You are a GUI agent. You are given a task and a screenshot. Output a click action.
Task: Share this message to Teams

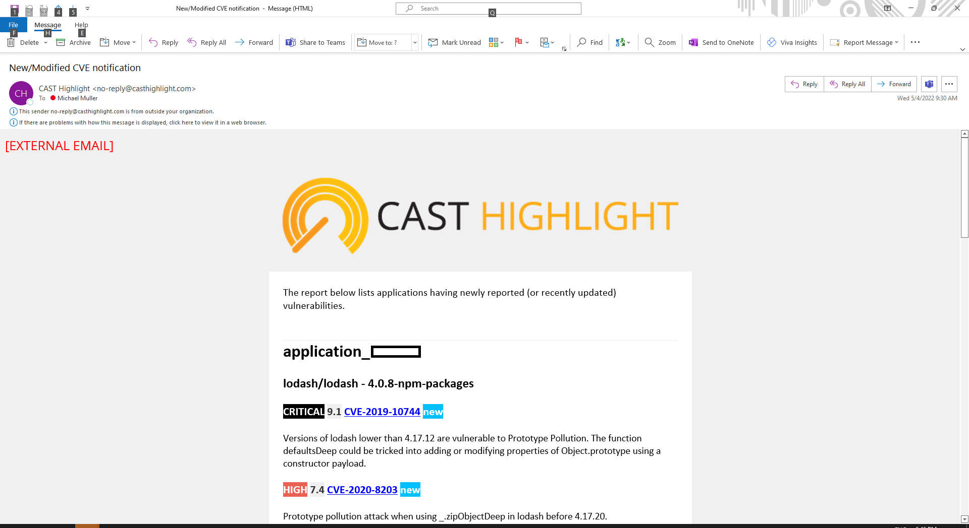315,42
